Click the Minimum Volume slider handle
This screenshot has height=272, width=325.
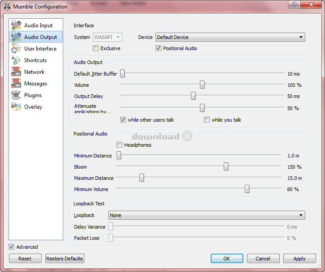tap(247, 189)
